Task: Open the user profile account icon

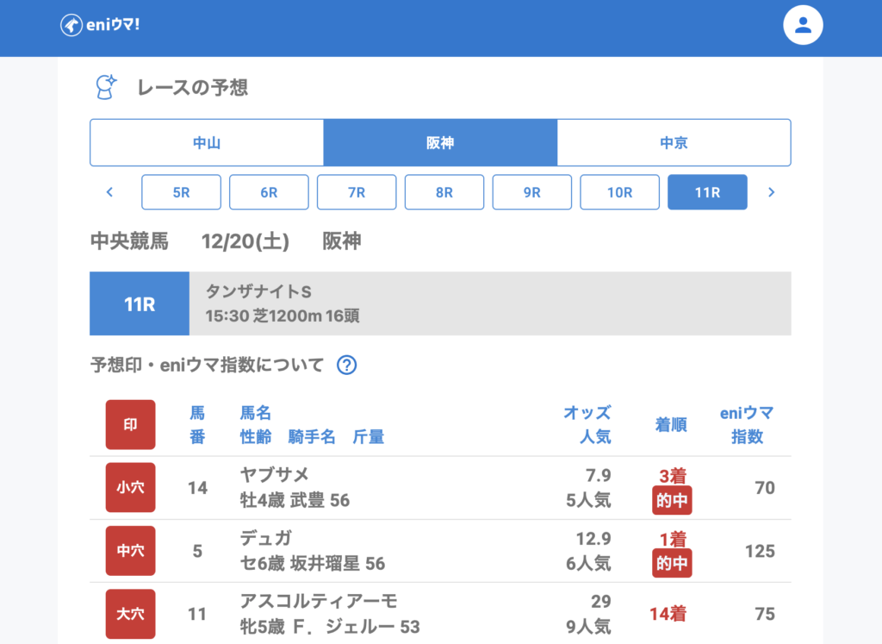Action: click(x=803, y=25)
